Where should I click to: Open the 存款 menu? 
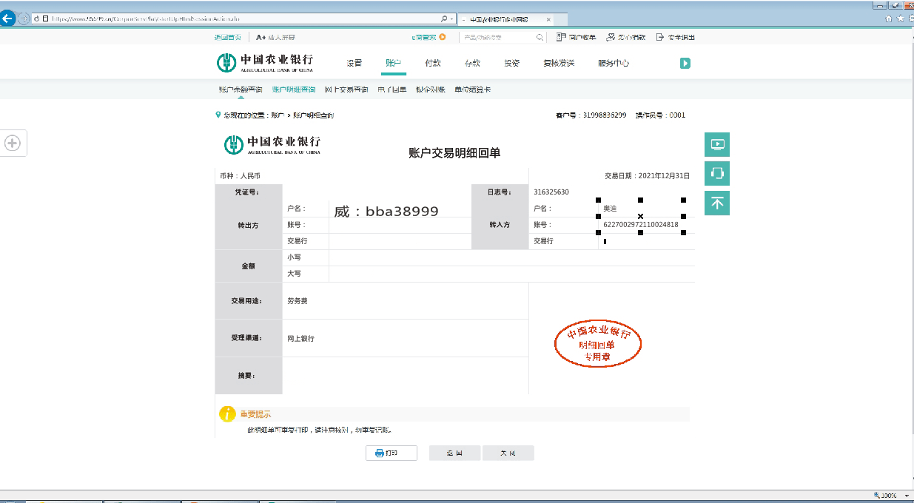472,64
